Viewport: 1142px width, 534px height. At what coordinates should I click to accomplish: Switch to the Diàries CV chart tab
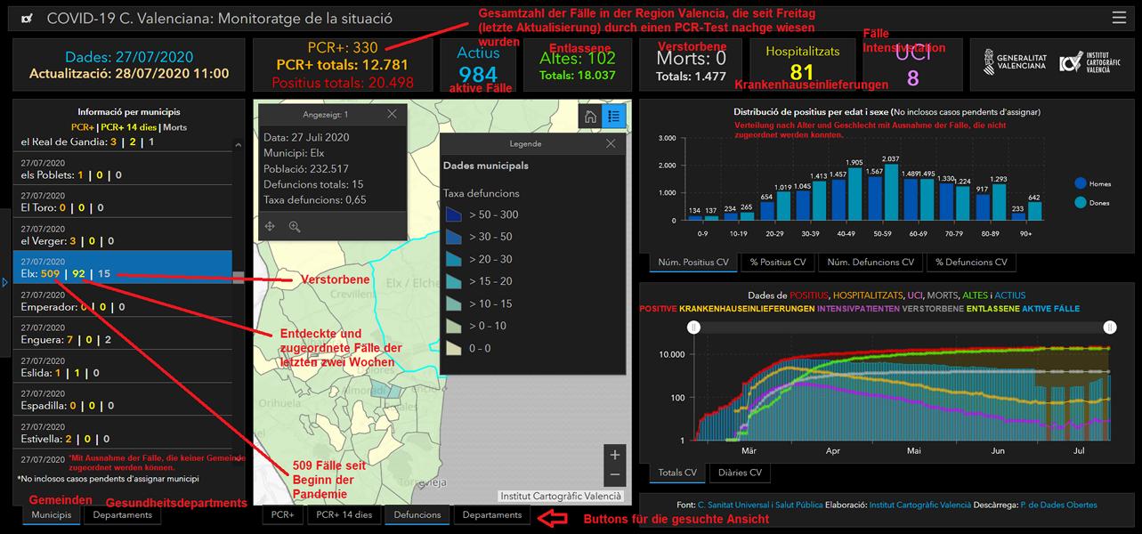[740, 473]
